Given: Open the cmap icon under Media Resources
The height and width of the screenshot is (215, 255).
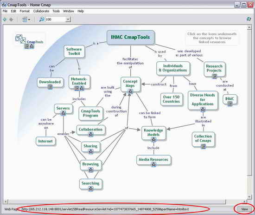Looking at the screenshot, I should click(x=153, y=164).
